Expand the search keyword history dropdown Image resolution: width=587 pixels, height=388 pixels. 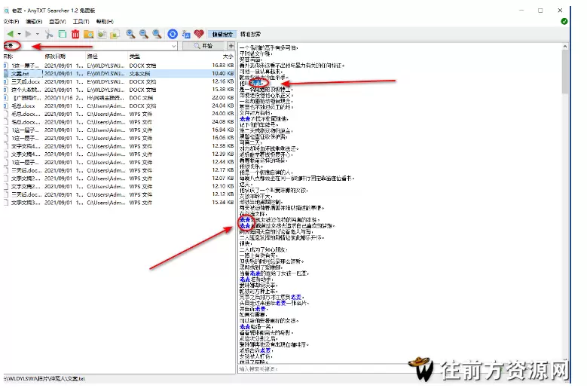pos(174,46)
